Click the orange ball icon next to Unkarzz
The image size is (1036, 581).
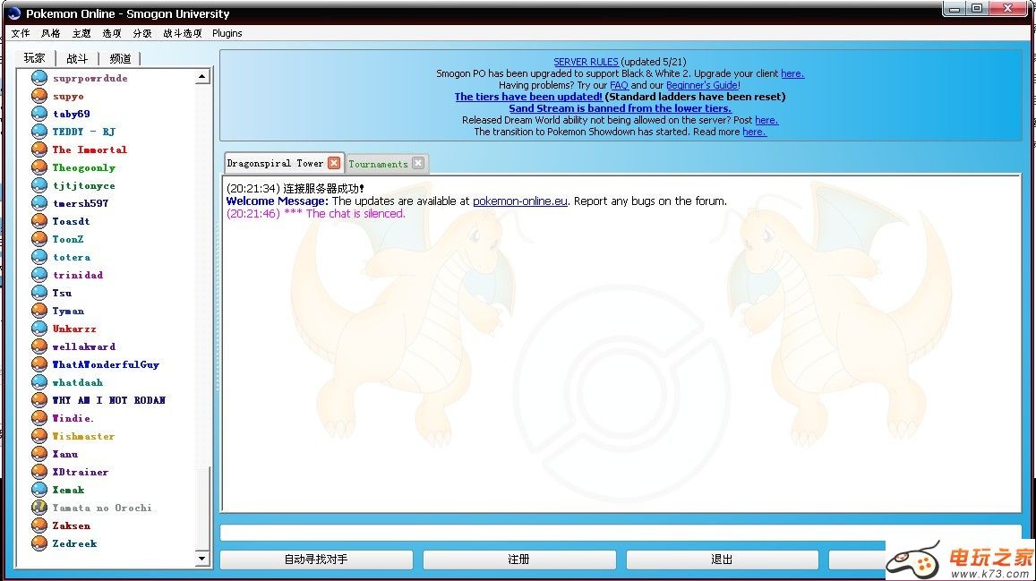pyautogui.click(x=39, y=329)
